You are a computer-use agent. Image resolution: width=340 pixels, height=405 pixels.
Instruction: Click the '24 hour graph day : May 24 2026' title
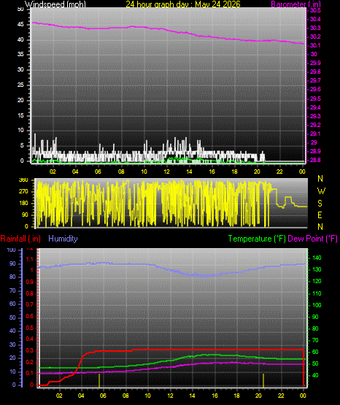click(x=183, y=4)
